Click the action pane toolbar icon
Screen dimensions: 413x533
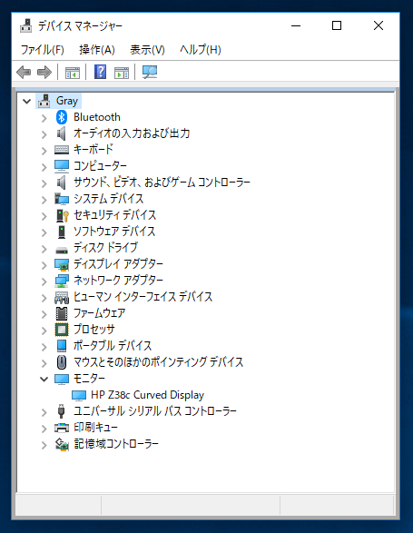click(x=122, y=73)
